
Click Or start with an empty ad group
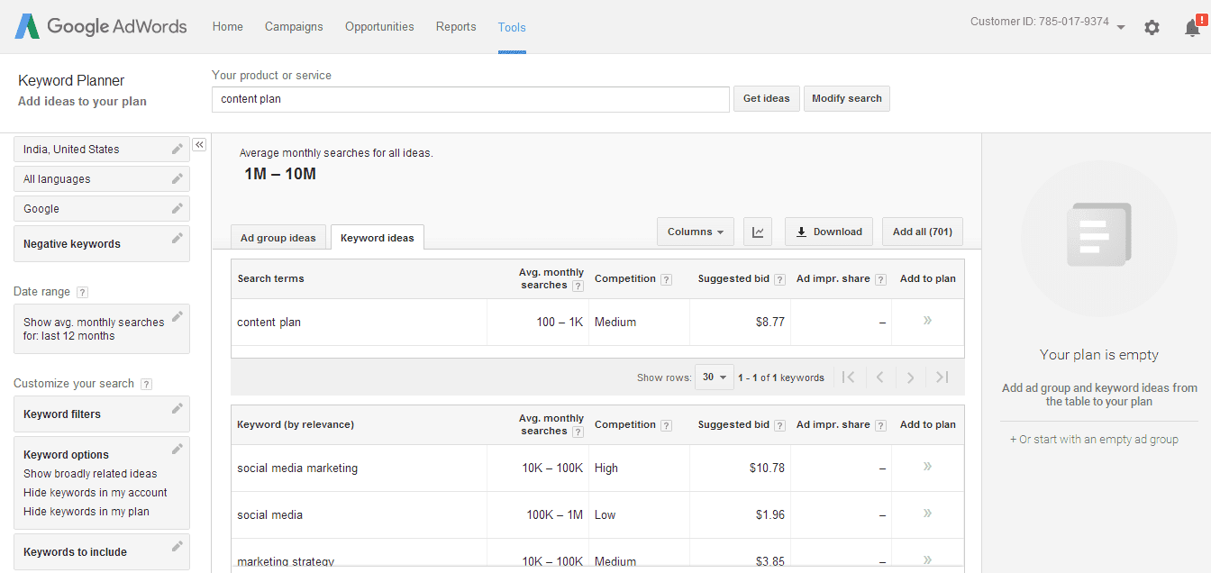pyautogui.click(x=1094, y=440)
